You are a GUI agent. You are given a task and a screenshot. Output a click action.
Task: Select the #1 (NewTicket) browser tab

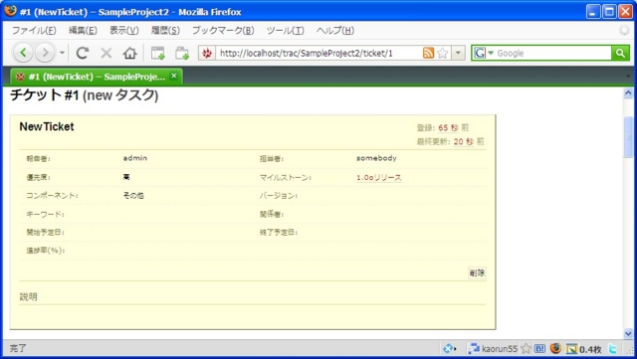[x=97, y=77]
